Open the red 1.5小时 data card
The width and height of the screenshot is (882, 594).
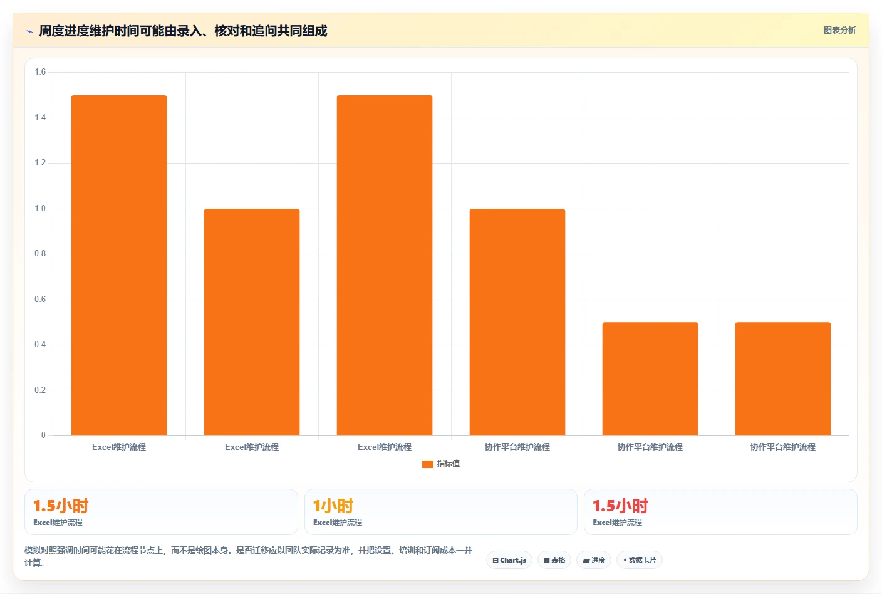pos(720,512)
